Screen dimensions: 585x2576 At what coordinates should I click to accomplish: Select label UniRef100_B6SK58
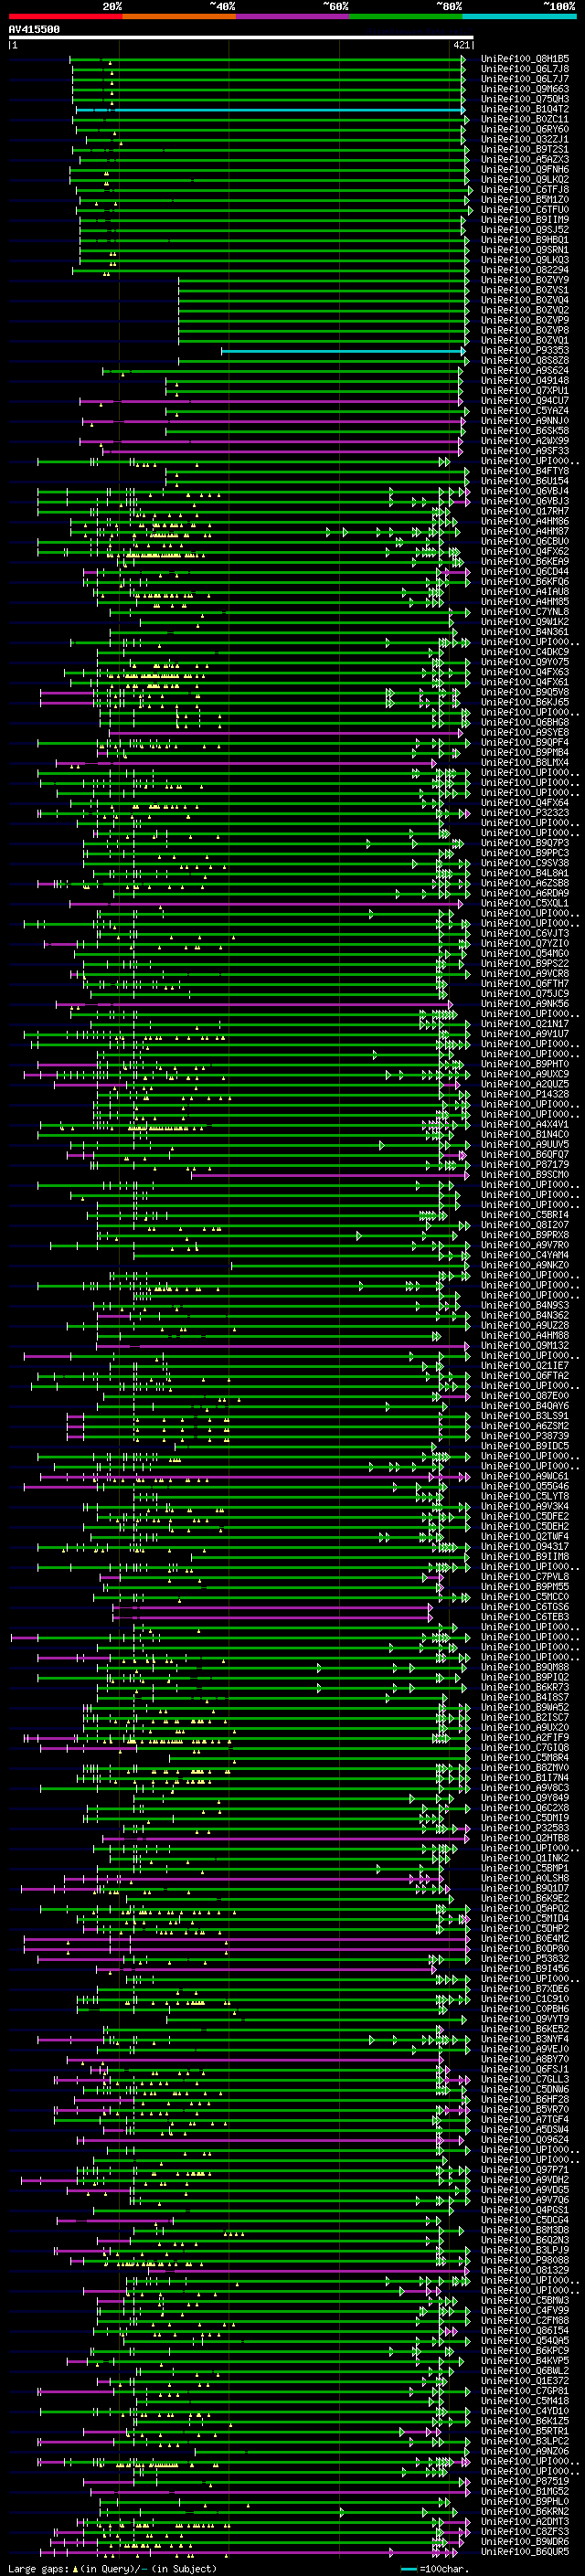click(x=525, y=431)
